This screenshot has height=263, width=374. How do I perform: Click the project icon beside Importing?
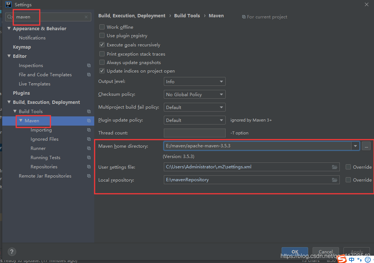pyautogui.click(x=89, y=130)
